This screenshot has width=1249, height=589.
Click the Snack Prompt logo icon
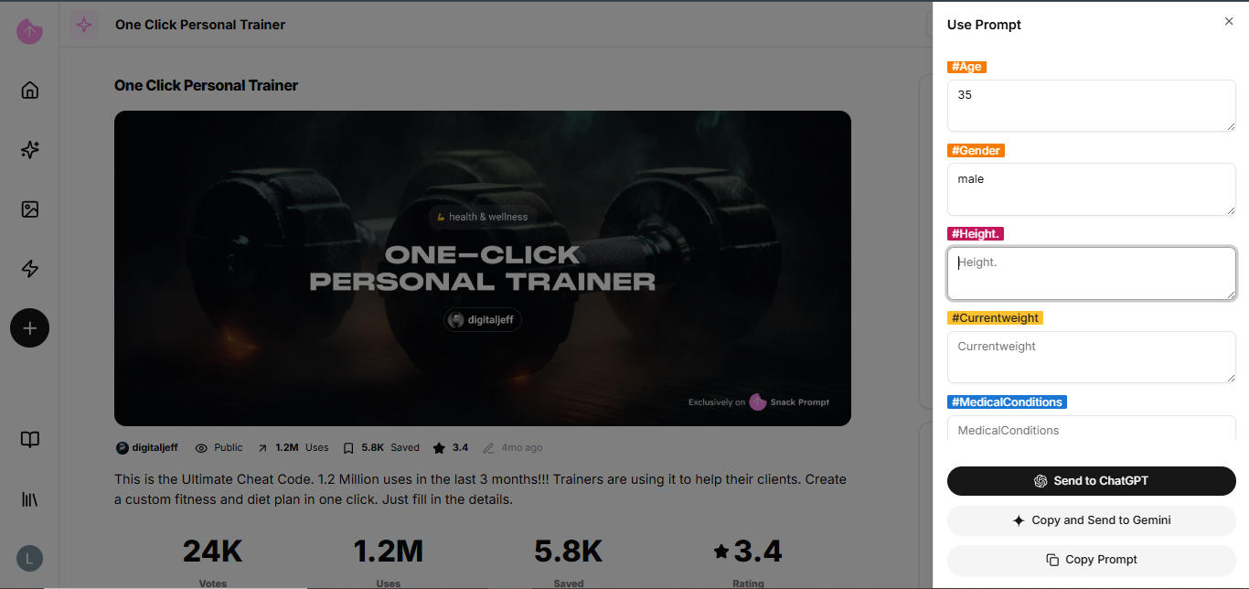(x=29, y=31)
